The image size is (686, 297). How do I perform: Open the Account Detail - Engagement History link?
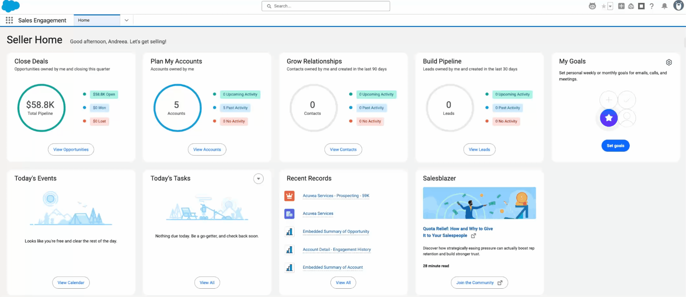337,250
